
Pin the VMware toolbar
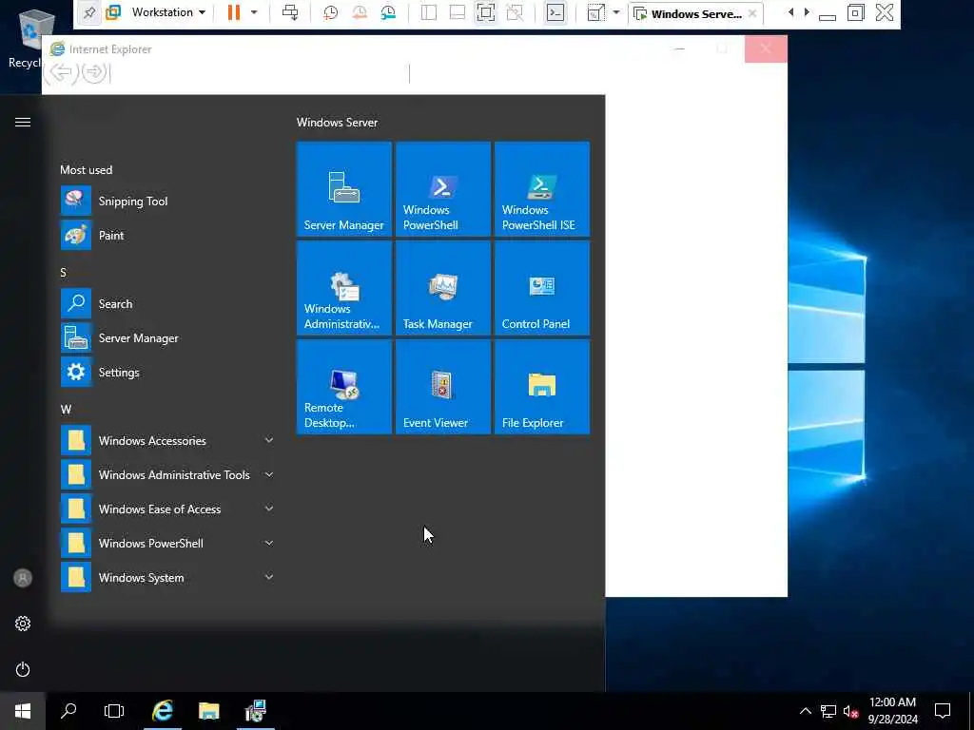point(89,12)
